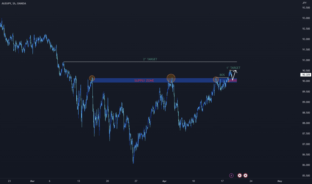
Task: Select the BOS text annotation
Action: point(222,75)
